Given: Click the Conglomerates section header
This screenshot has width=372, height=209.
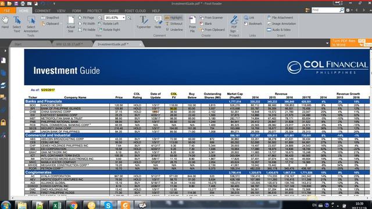Looking at the screenshot, I should [x=197, y=172].
